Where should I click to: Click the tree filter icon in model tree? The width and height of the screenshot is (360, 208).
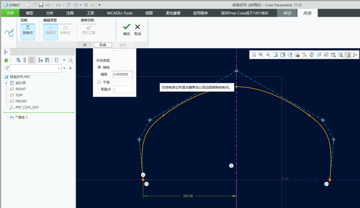pyautogui.click(x=40, y=60)
